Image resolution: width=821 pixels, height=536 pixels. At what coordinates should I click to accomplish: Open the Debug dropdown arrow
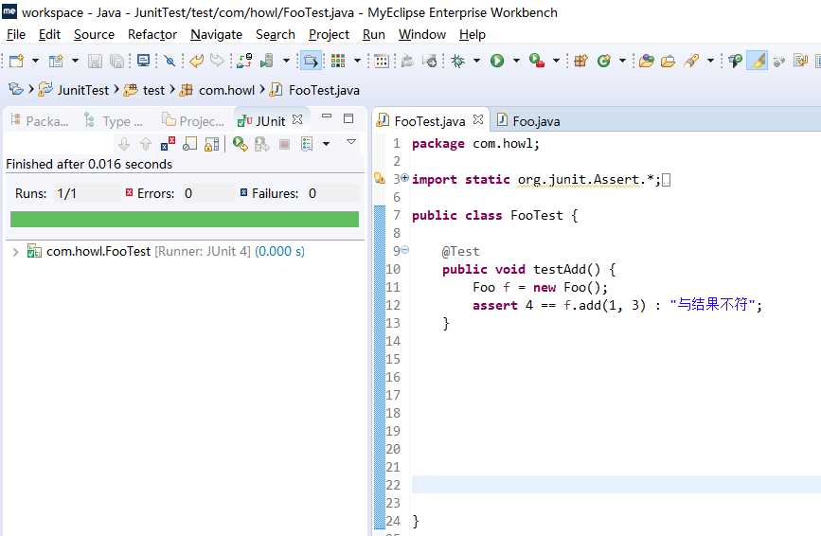(476, 61)
